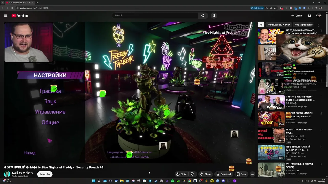Open the TOXI$ 2:15:26 video thumbnail

[271, 102]
